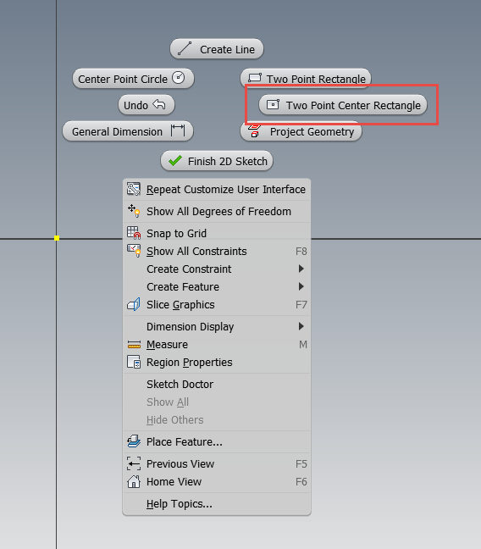Expand the Create Constraint submenu arrow
Image resolution: width=481 pixels, height=549 pixels.
301,269
